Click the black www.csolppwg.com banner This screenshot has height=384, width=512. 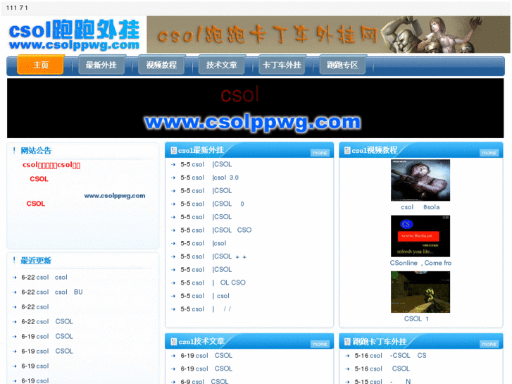pyautogui.click(x=256, y=109)
